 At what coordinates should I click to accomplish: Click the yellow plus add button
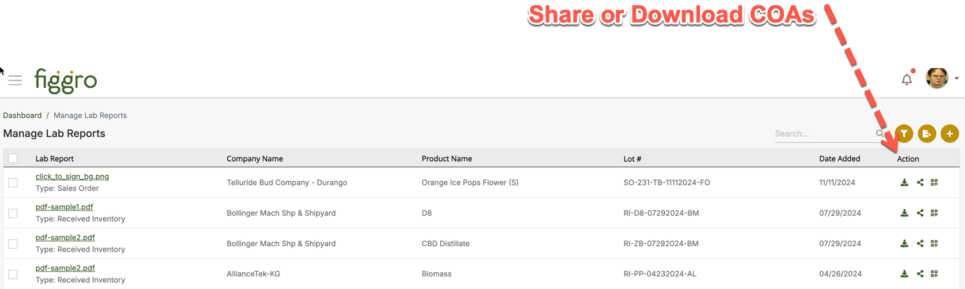point(949,134)
